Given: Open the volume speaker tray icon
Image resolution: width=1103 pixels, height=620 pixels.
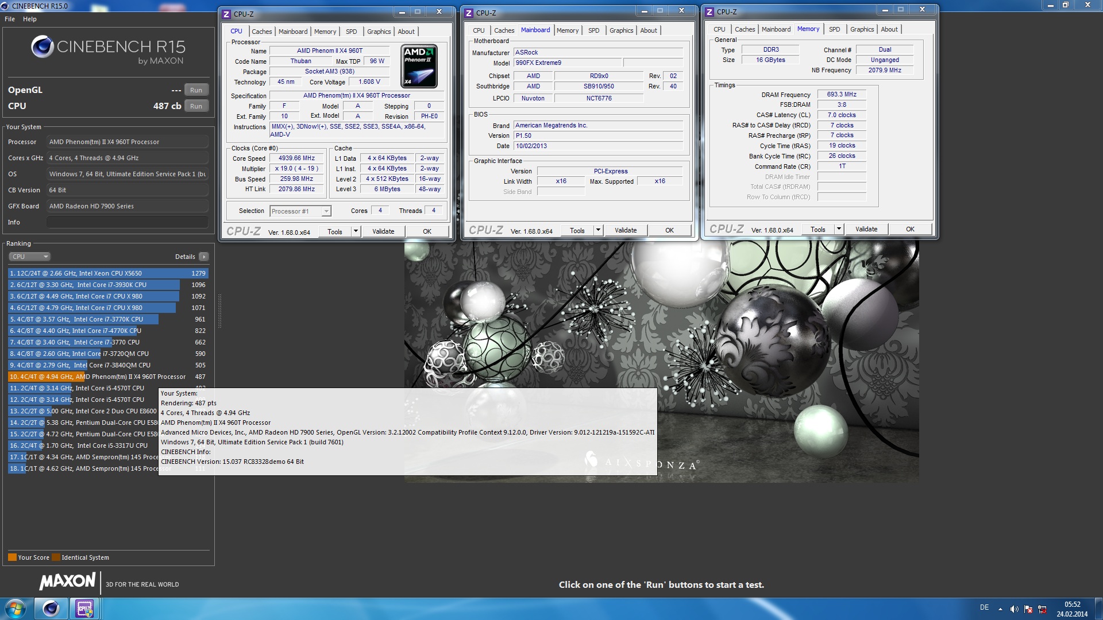Looking at the screenshot, I should coord(1014,609).
